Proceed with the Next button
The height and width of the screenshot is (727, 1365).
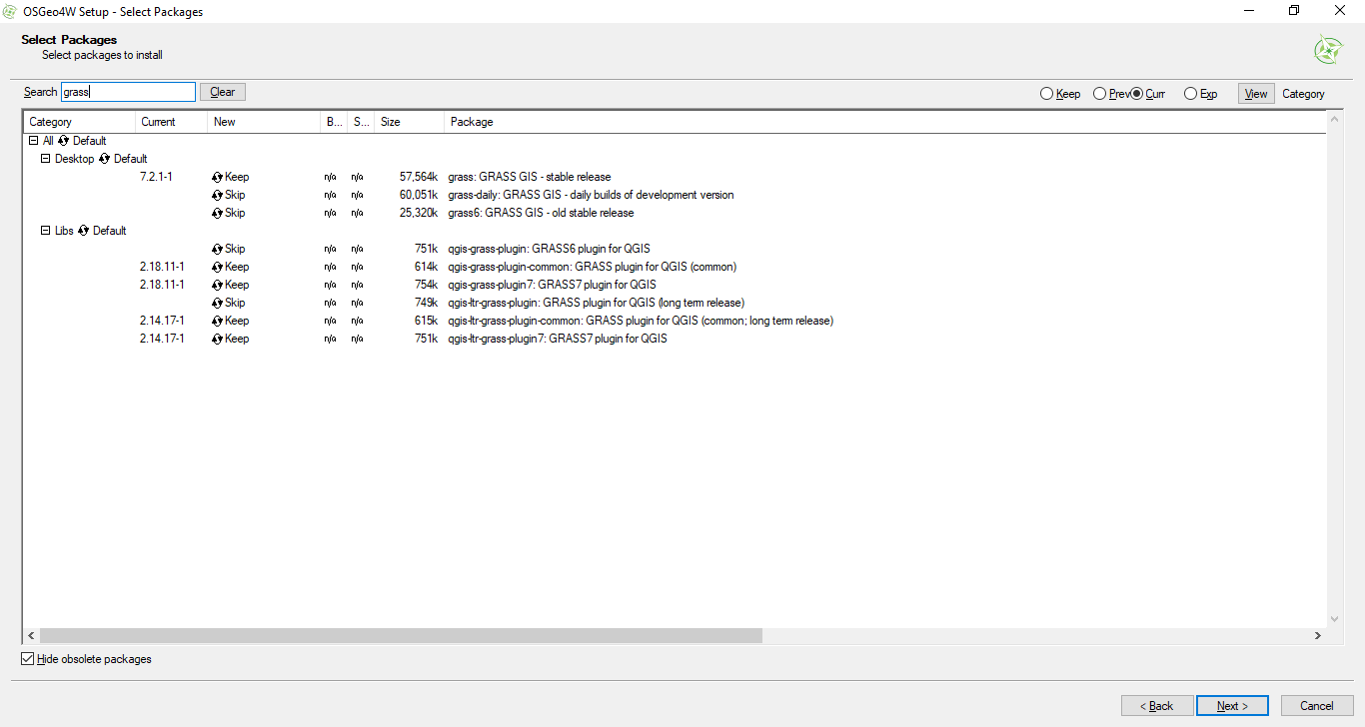pyautogui.click(x=1232, y=706)
